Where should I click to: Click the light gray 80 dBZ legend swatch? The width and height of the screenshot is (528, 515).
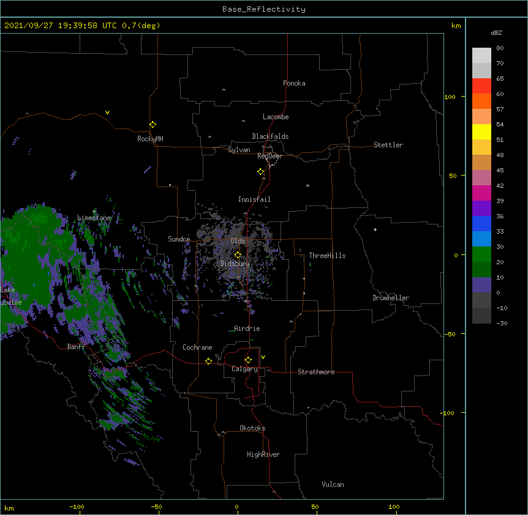pos(481,56)
